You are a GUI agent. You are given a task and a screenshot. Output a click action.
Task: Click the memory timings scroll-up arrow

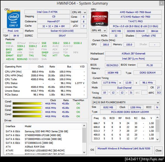(x=157, y=117)
